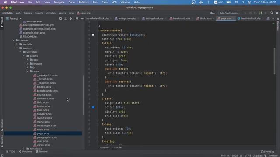The image size is (280, 157).
Task: Open the Problems tool window
Action: 25,152
